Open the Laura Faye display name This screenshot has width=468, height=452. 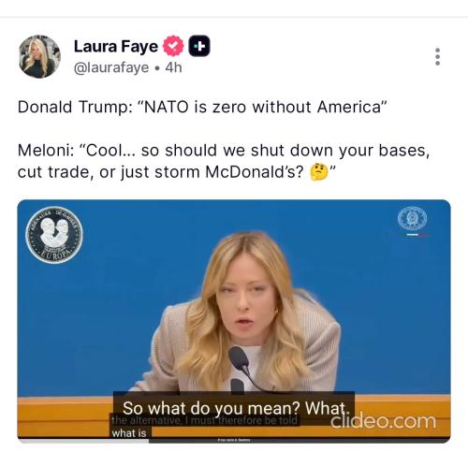116,47
